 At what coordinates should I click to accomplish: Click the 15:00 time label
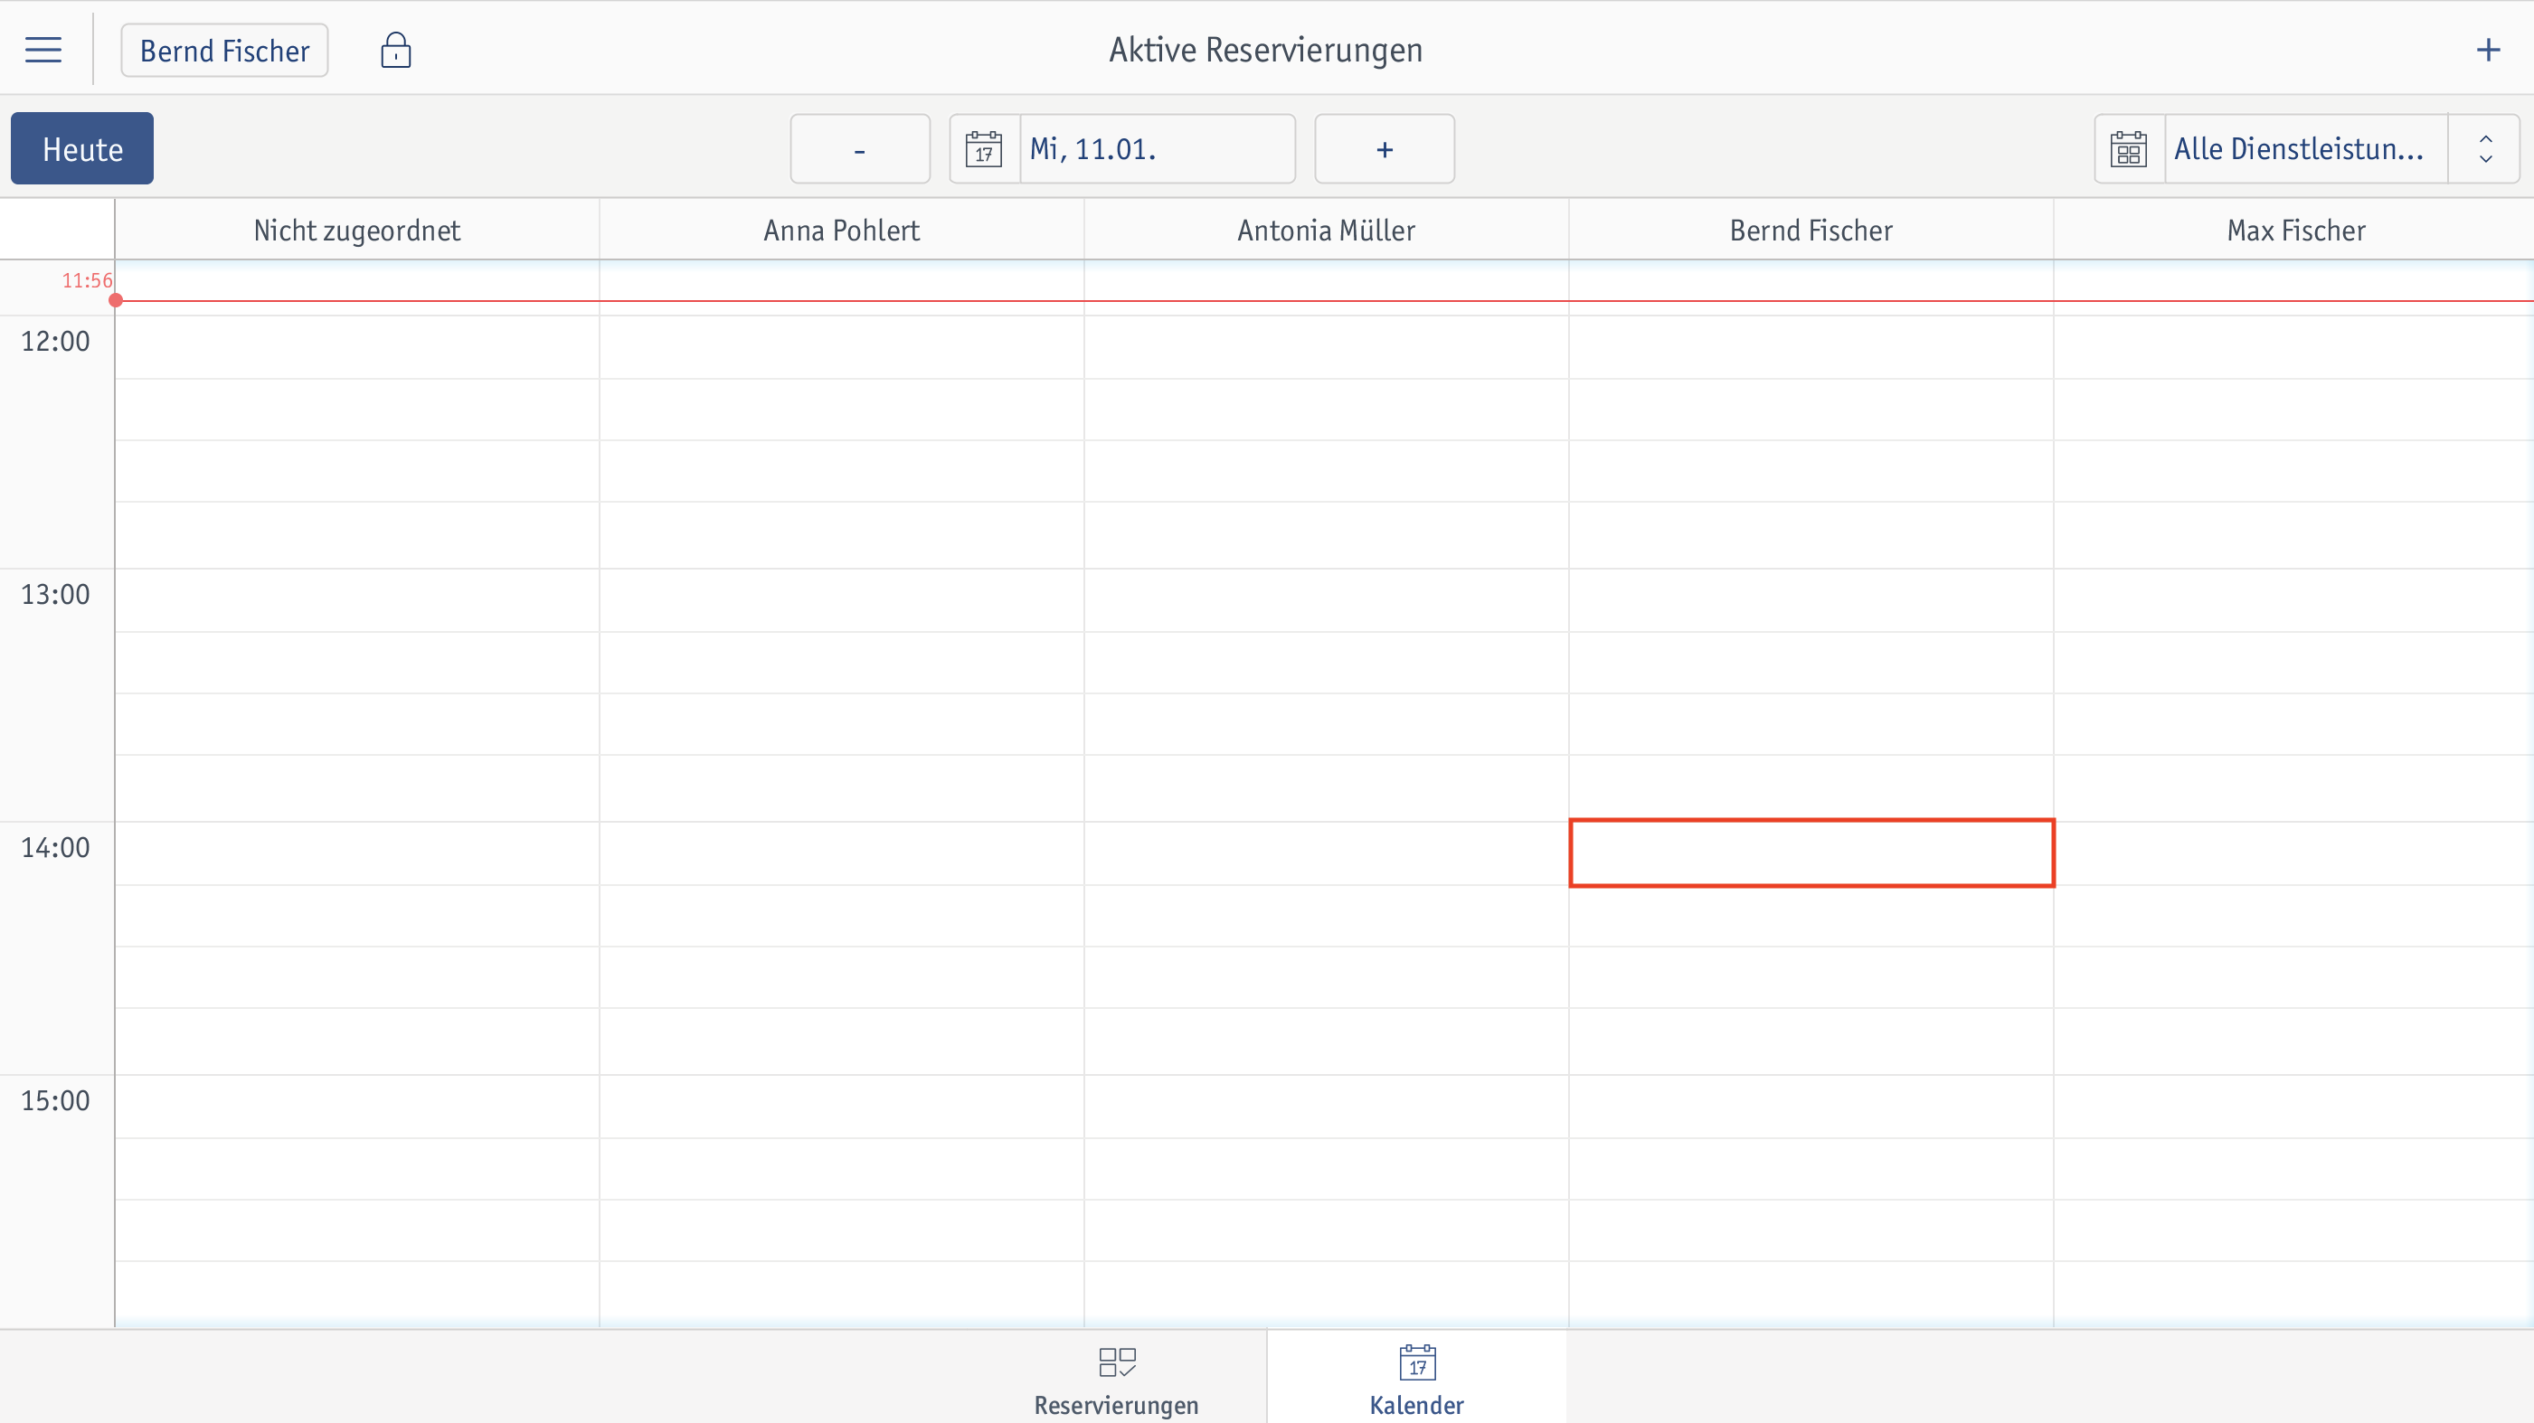click(x=55, y=1100)
